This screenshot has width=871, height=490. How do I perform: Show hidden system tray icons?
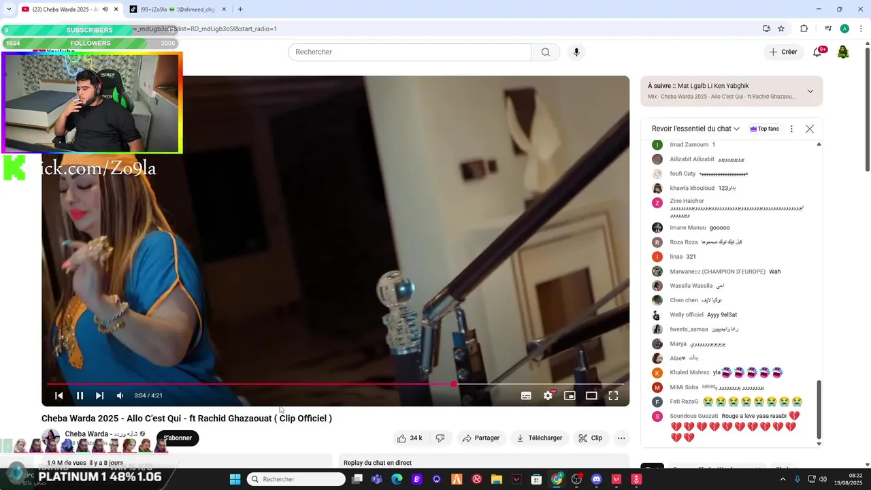click(783, 479)
